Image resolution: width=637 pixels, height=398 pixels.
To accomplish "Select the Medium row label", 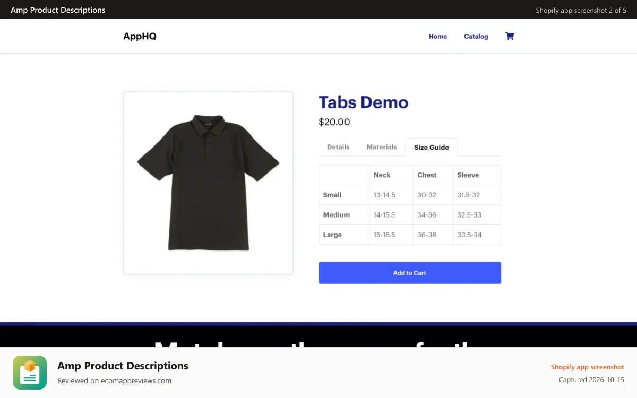I will pos(337,215).
